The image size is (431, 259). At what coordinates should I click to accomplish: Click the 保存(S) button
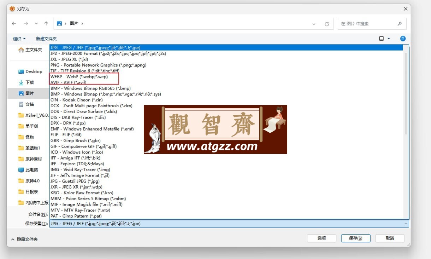356,238
